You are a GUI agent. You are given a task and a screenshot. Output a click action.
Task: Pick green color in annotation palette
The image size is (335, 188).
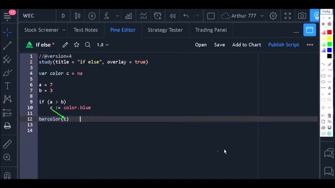click(x=329, y=44)
